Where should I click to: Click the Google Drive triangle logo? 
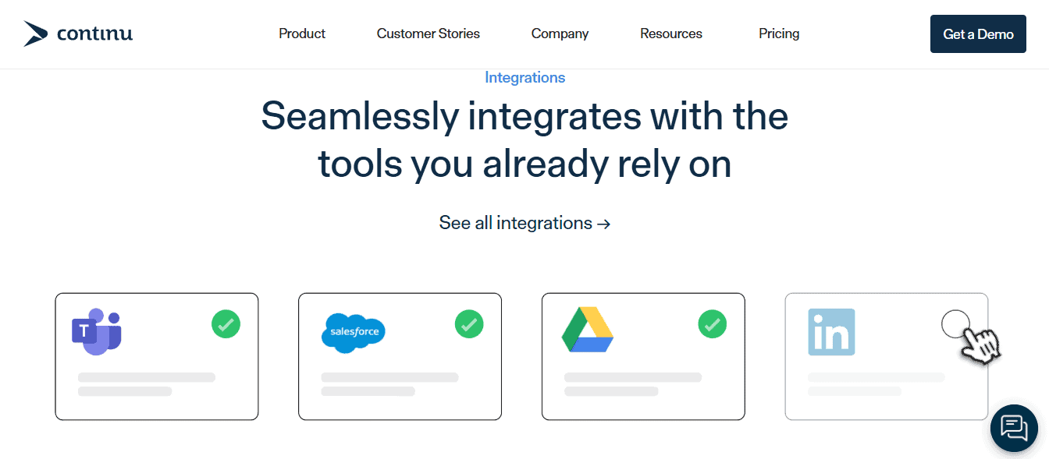click(x=587, y=330)
